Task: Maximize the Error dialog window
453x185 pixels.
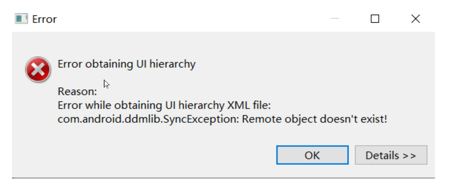Action: tap(375, 19)
